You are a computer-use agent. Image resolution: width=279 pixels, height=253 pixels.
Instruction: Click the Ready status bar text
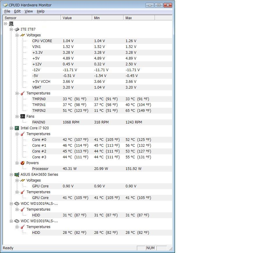tap(8, 248)
